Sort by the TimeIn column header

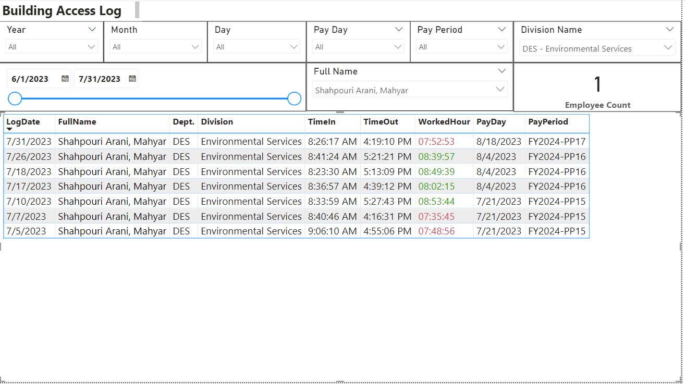click(322, 122)
